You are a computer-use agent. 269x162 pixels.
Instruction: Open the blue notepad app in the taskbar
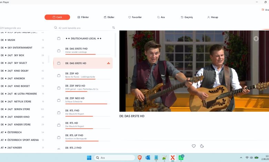(x=156, y=158)
